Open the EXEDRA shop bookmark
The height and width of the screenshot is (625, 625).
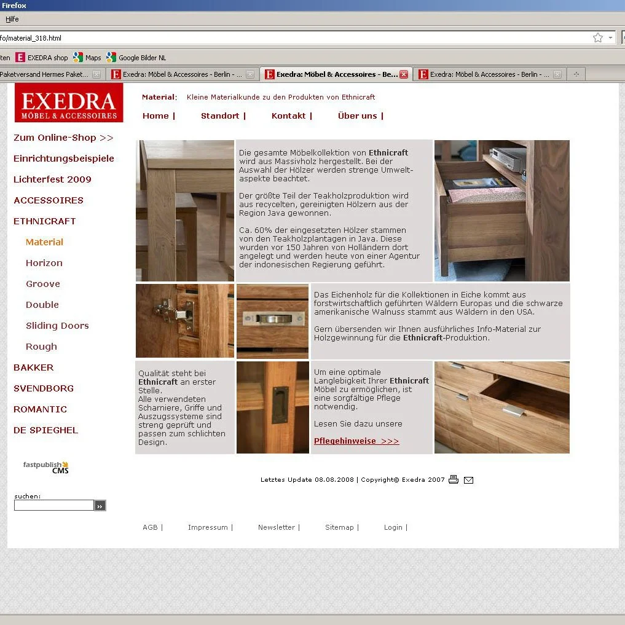[x=42, y=58]
